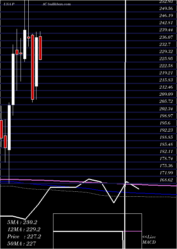Click the USA P ticker title text
This screenshot has width=177, height=249.
click(x=9, y=4)
